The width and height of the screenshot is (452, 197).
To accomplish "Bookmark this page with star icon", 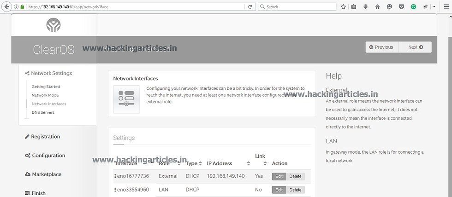I will (x=343, y=6).
